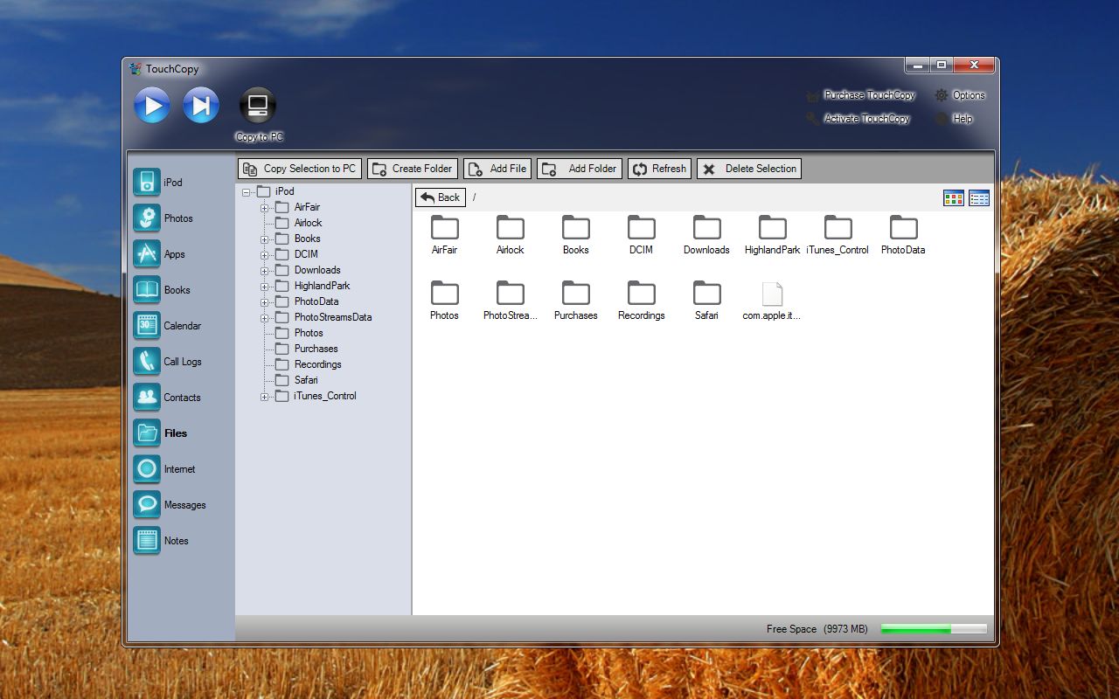Viewport: 1119px width, 699px height.
Task: Expand the DCIM tree node
Action: [265, 254]
